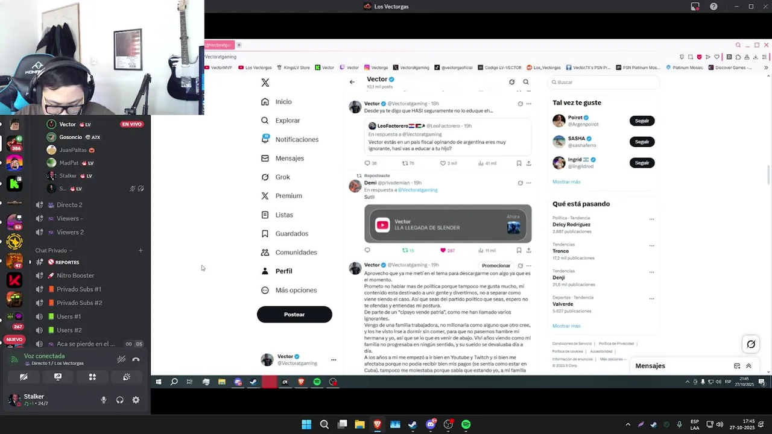Open a new browser tab with plus
This screenshot has width=772, height=434.
[x=239, y=45]
